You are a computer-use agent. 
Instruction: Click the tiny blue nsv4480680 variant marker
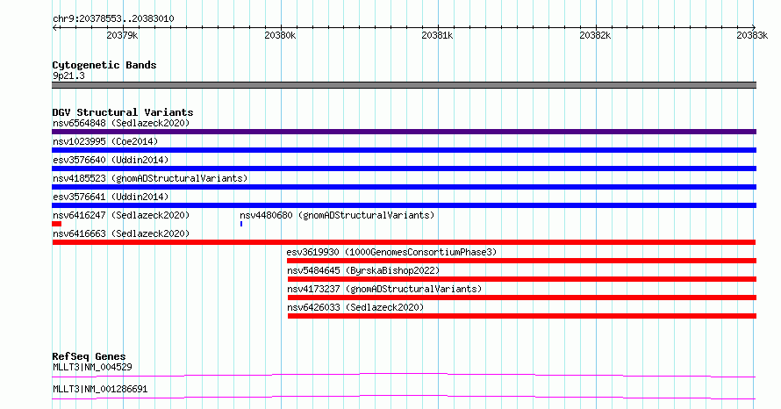click(241, 224)
